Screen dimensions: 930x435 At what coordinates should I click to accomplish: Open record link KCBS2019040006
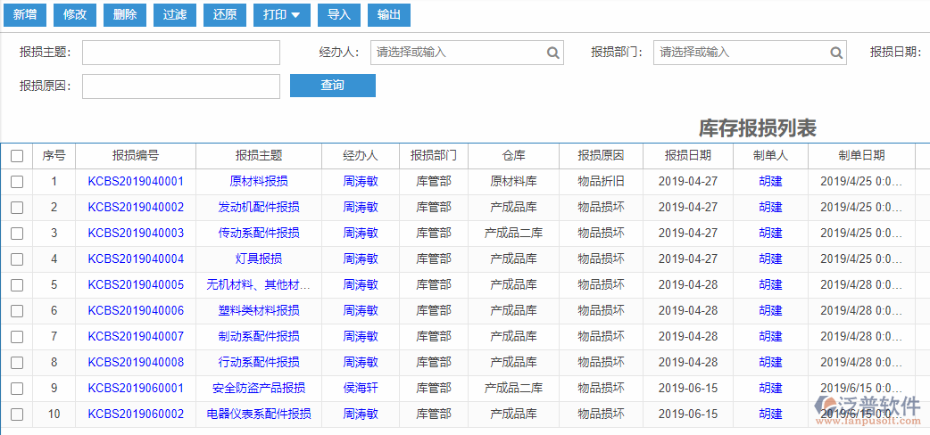pyautogui.click(x=136, y=310)
